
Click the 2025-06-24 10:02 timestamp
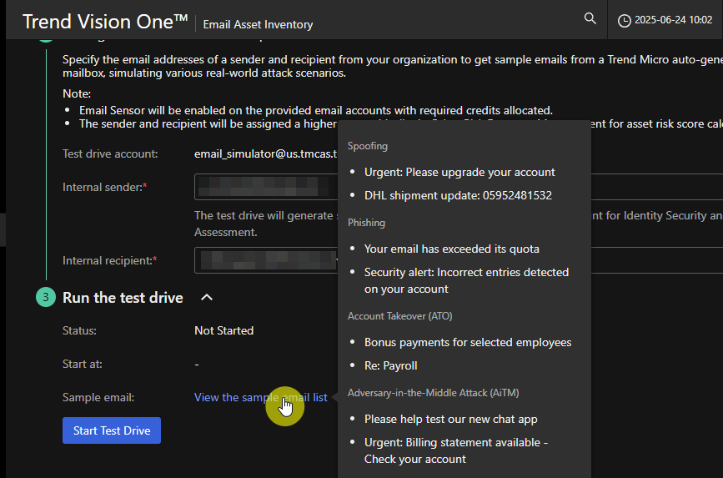(x=673, y=20)
